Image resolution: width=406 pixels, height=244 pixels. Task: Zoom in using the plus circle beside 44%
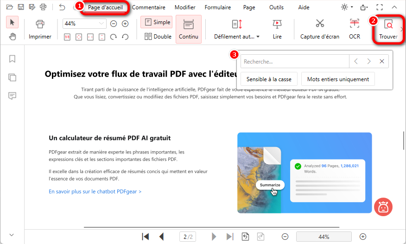click(125, 24)
